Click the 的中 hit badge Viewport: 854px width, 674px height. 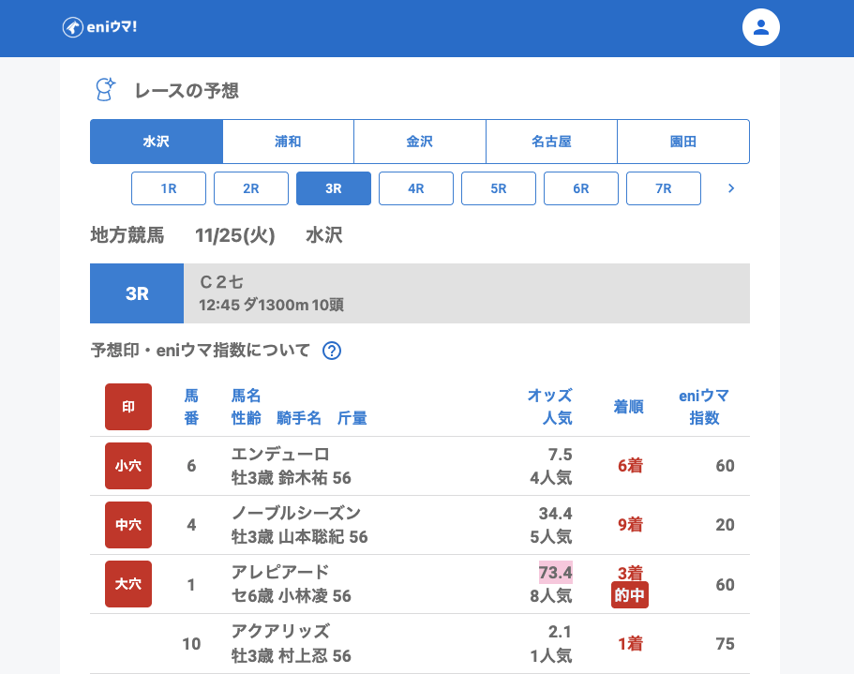coord(629,595)
